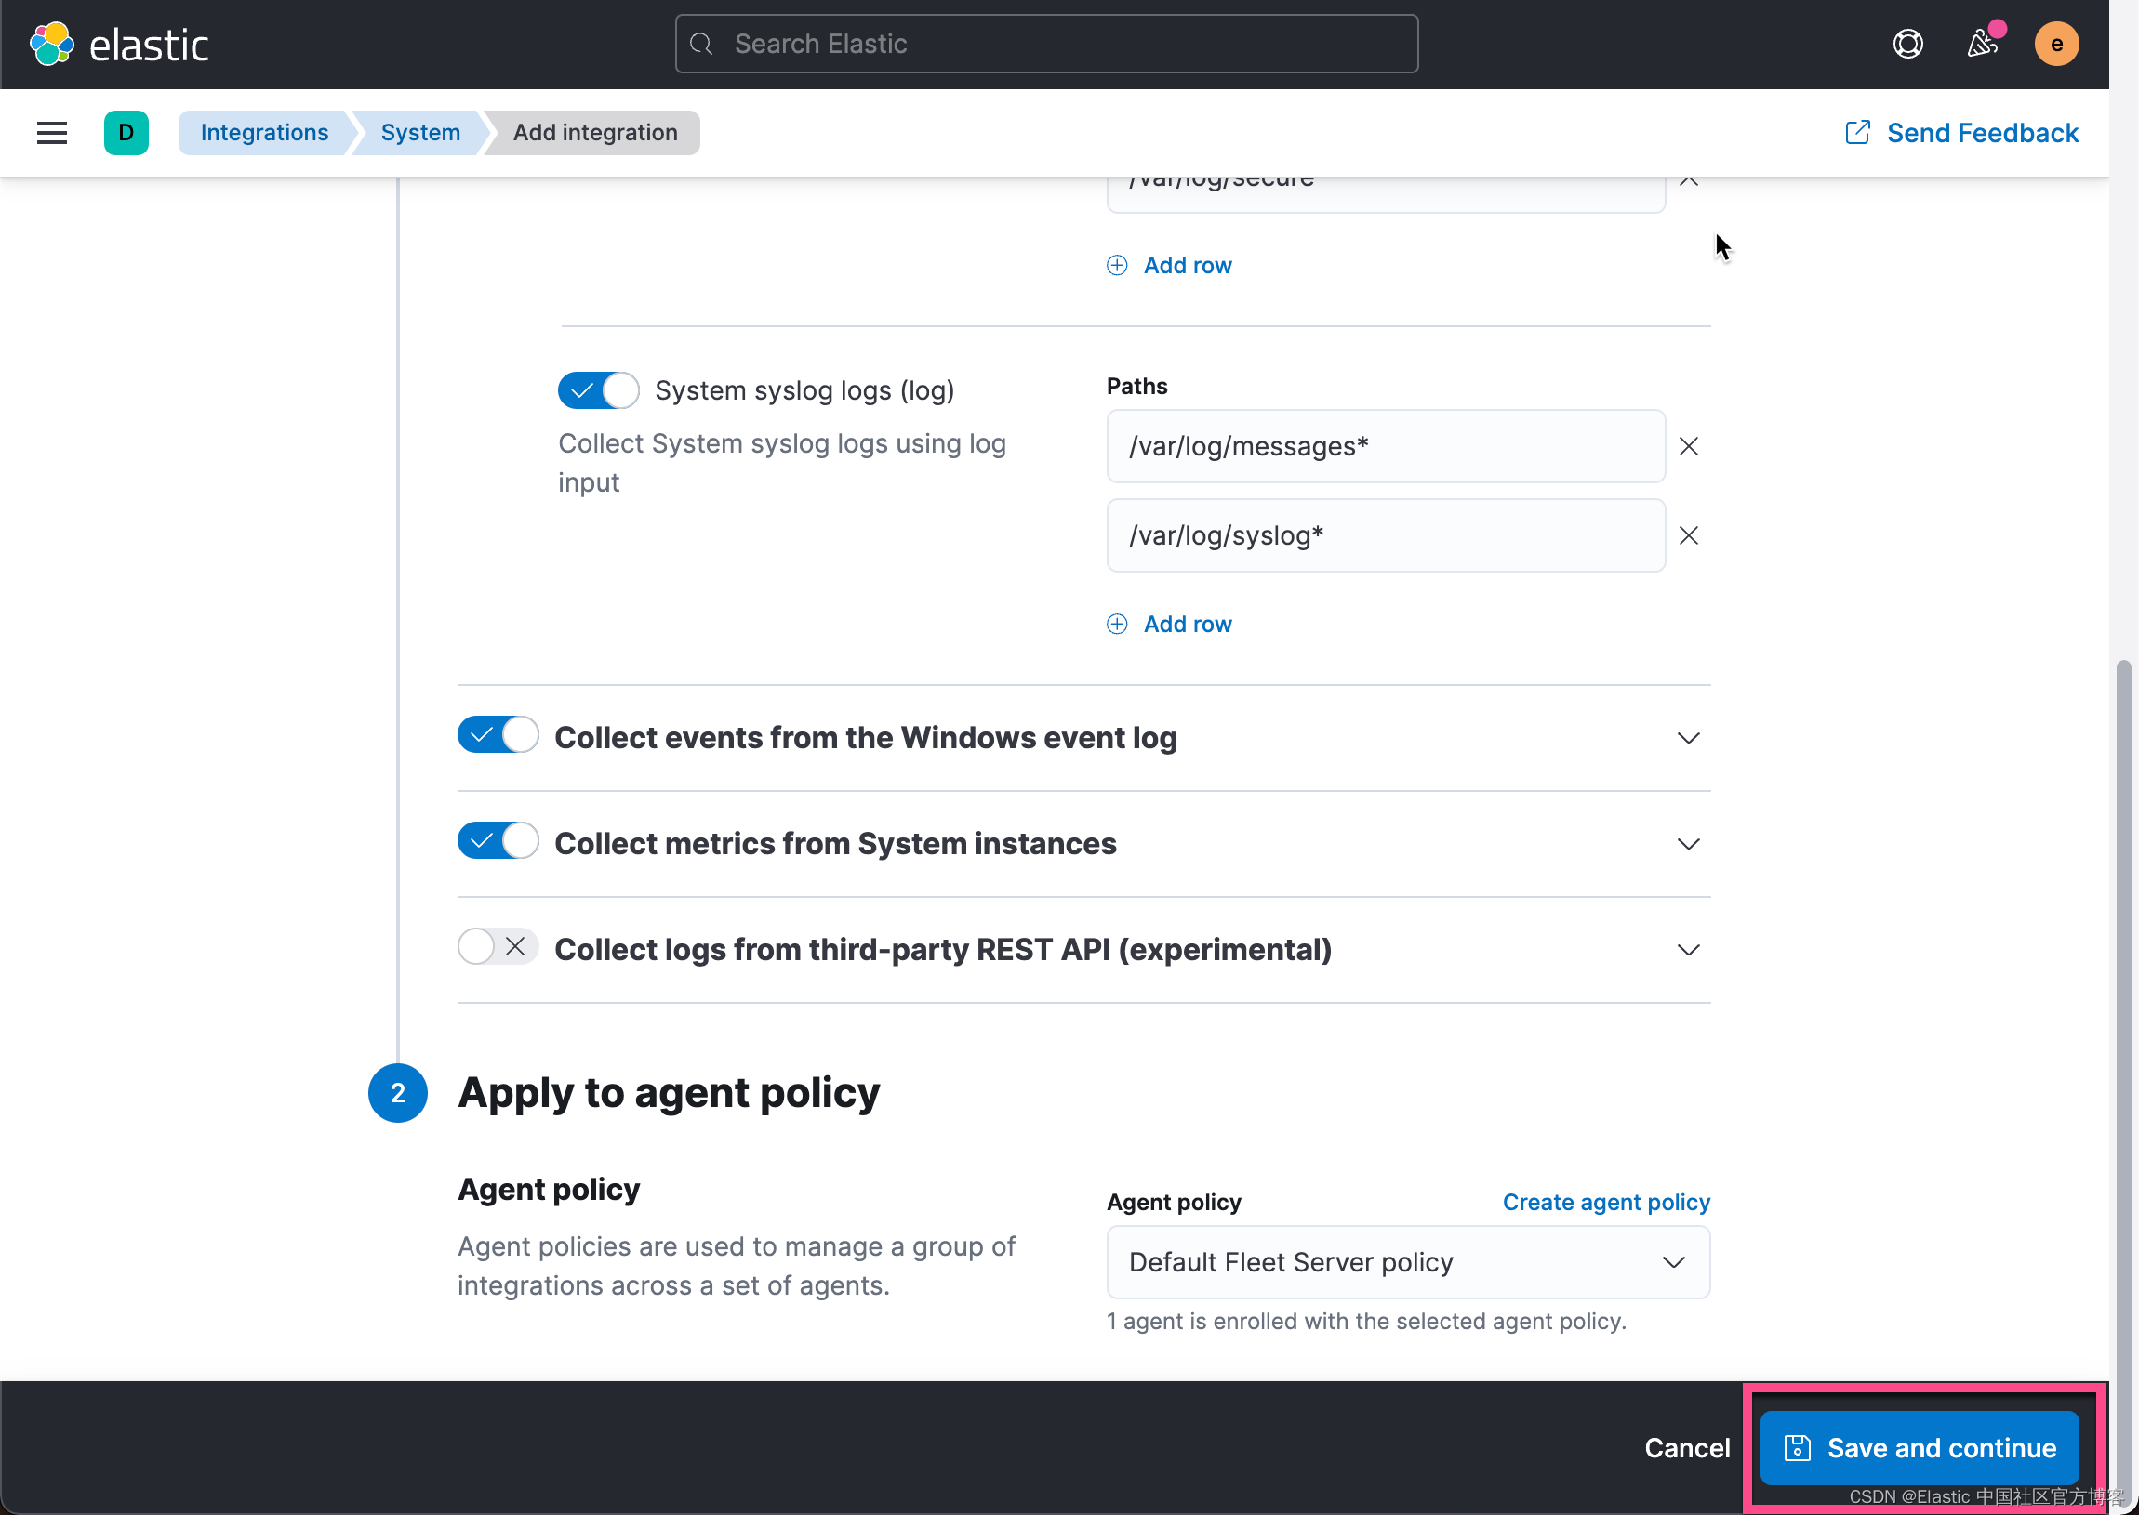Expand the Windows event log settings section

point(1687,738)
